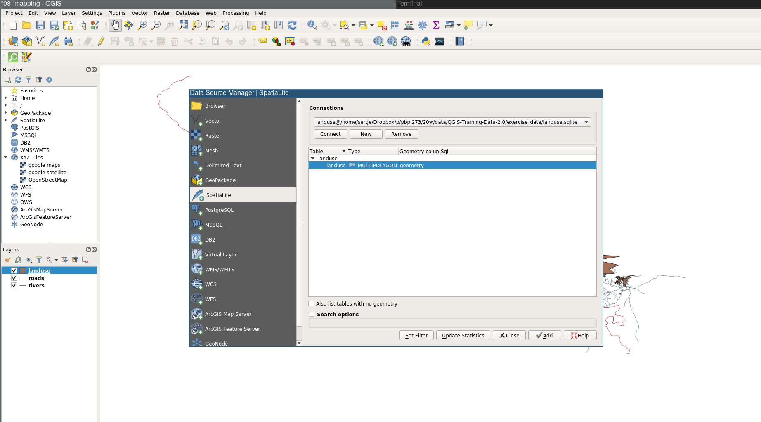The width and height of the screenshot is (761, 422).
Task: Click the landuse layer color swatch
Action: point(23,270)
